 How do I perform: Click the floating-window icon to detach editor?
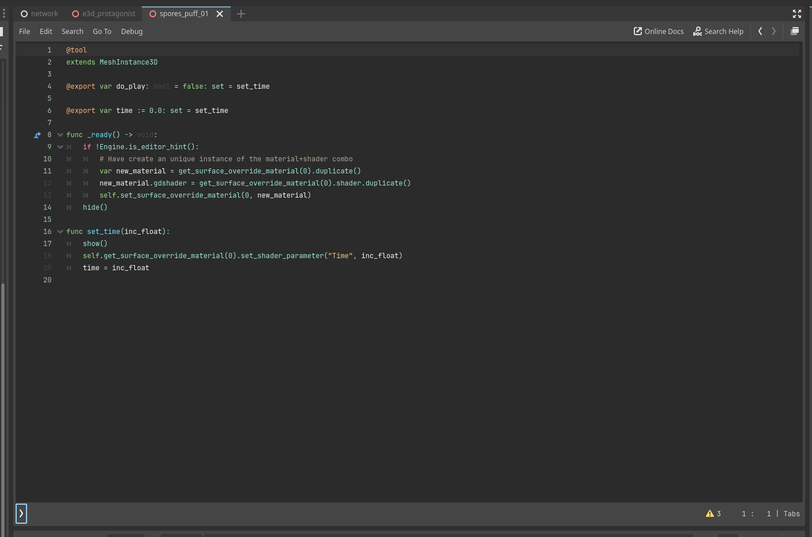point(794,31)
